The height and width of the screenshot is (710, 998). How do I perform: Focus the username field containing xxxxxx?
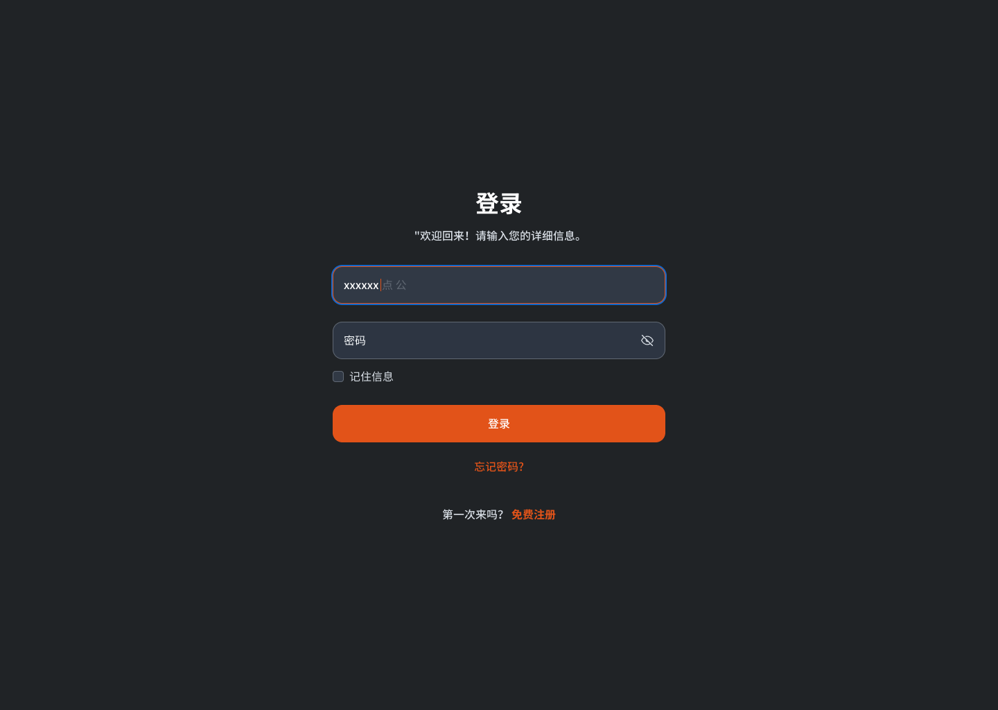(499, 285)
